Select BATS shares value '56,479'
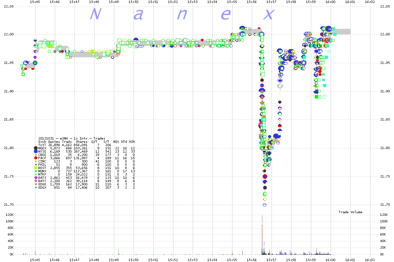Viewport: 394px width, 262px height. pyautogui.click(x=82, y=178)
